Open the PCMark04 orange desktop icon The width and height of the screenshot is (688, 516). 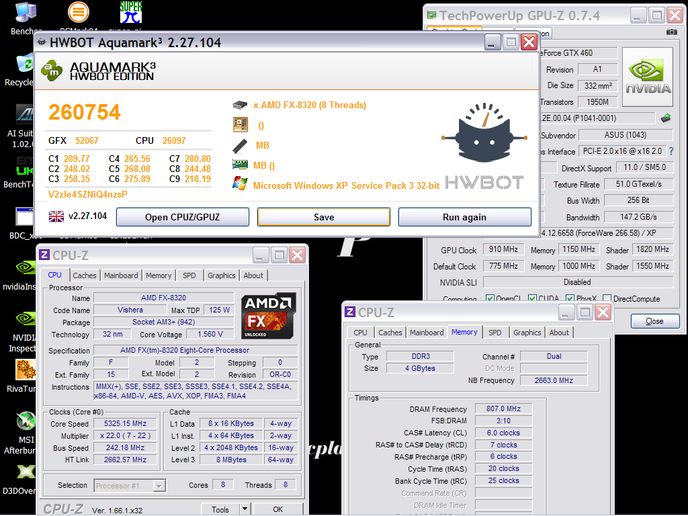click(x=79, y=12)
